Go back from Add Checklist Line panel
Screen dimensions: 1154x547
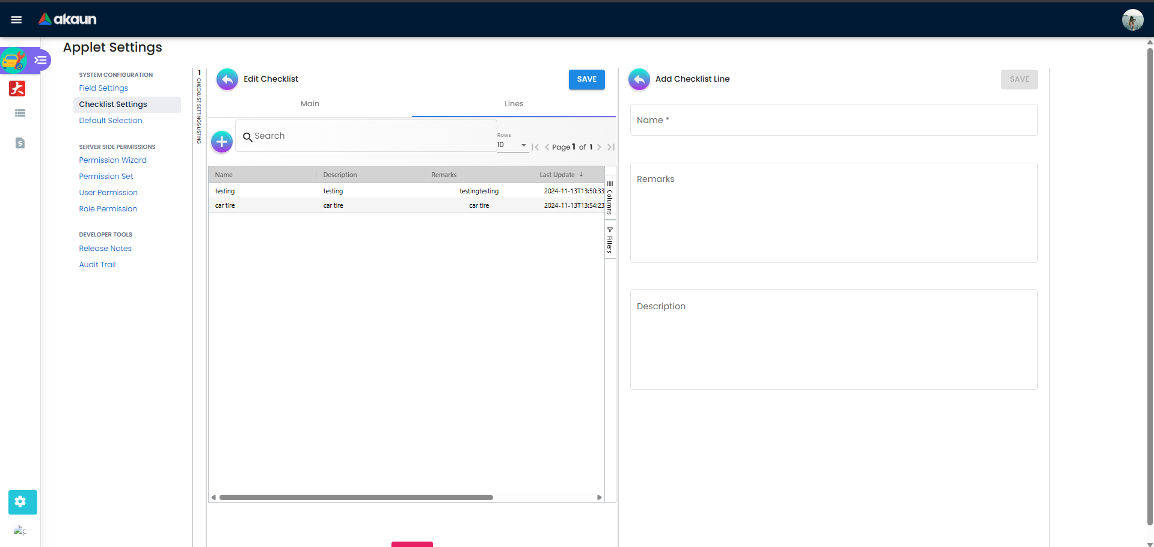(639, 79)
